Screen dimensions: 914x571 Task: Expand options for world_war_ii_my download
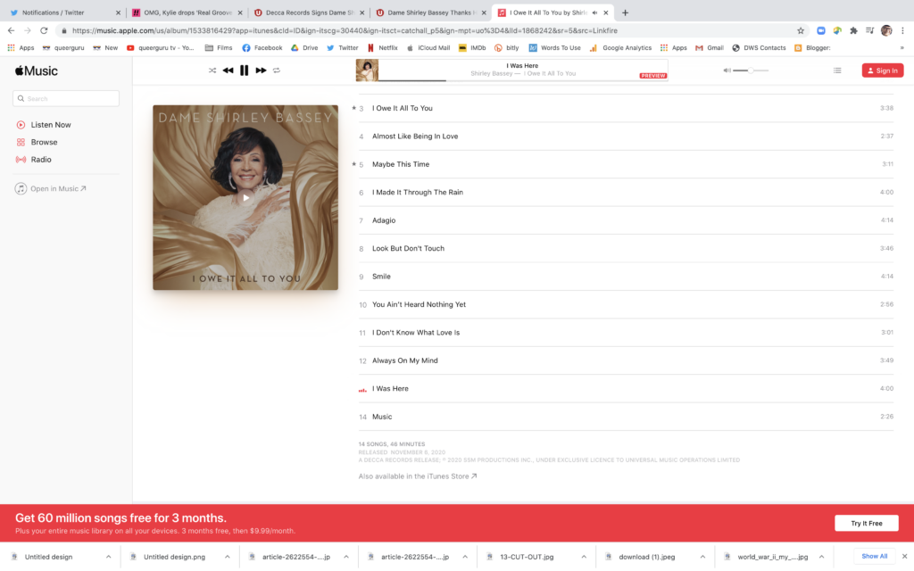821,557
